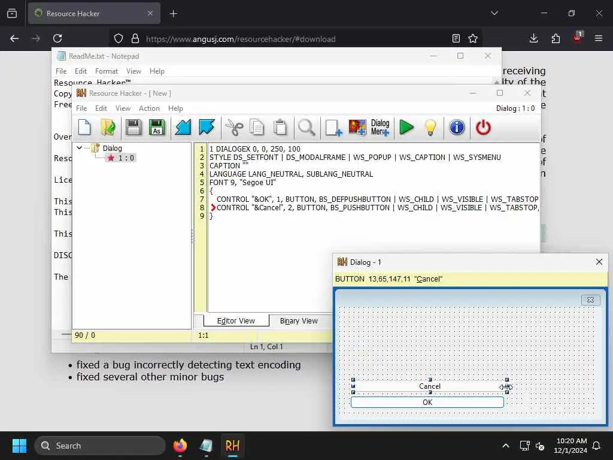Screen dimensions: 613x460
Task: Open Notepad Help menu
Action: (157, 71)
